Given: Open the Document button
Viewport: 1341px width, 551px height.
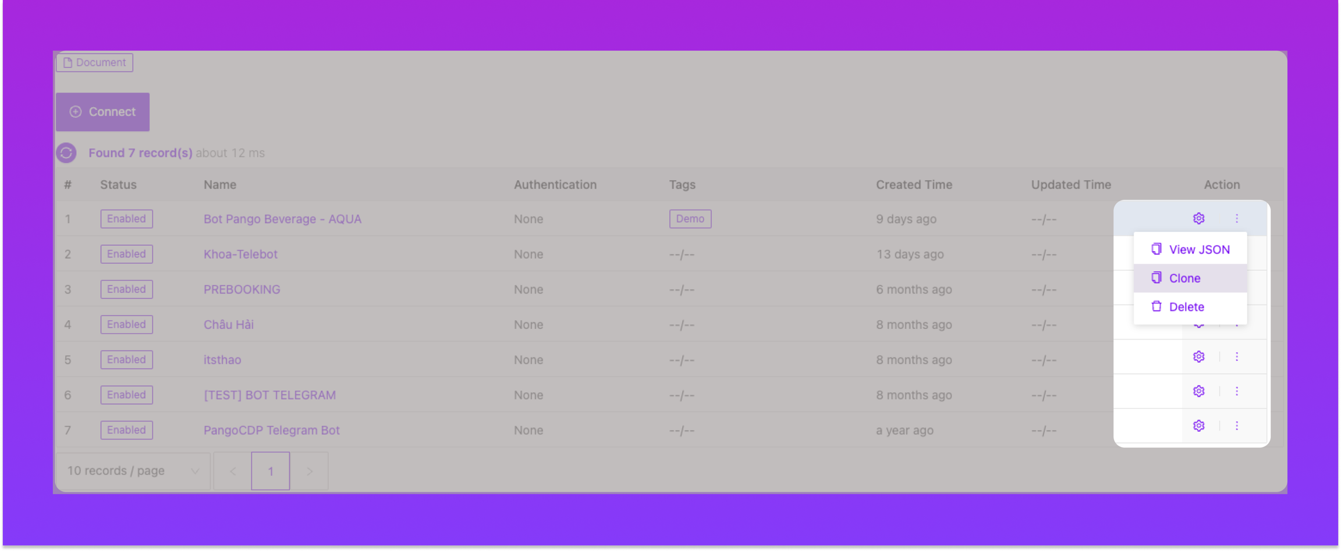Looking at the screenshot, I should (94, 63).
